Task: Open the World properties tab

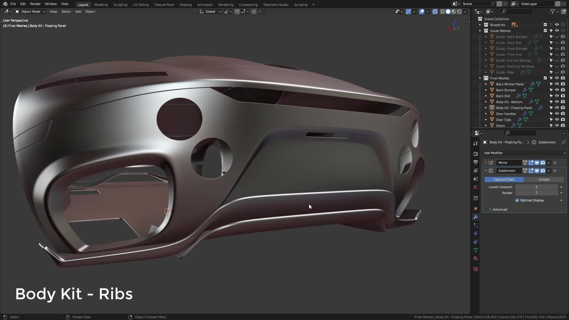Action: pos(476,187)
